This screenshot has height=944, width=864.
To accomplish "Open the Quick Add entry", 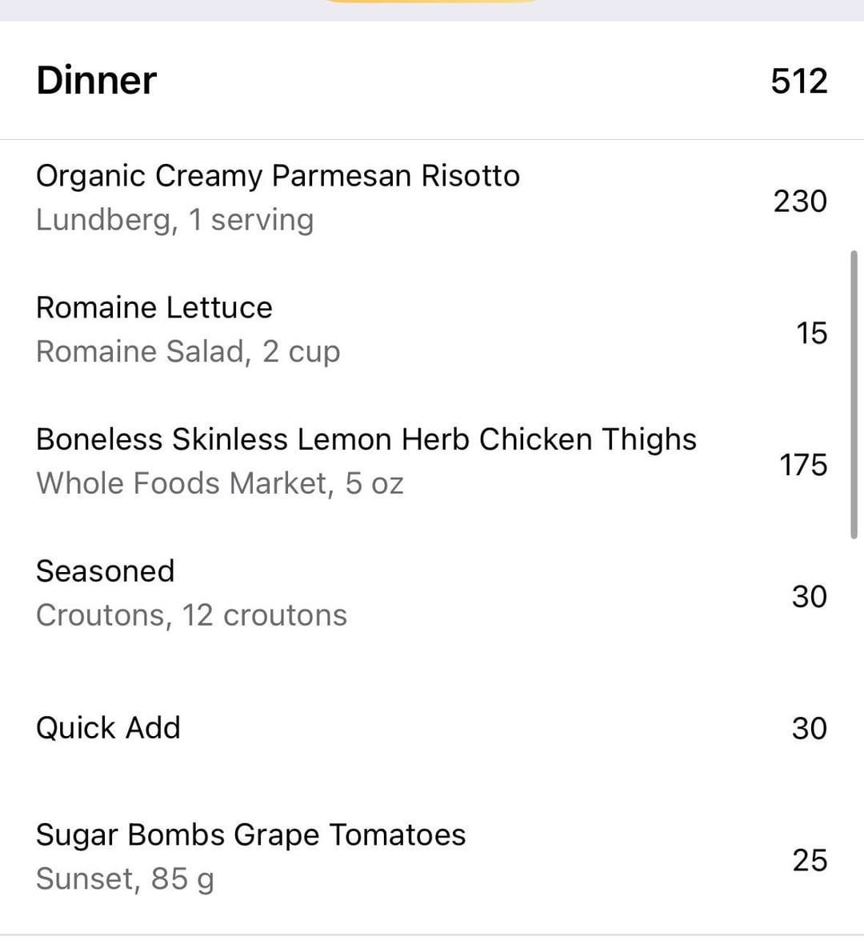I will [108, 728].
